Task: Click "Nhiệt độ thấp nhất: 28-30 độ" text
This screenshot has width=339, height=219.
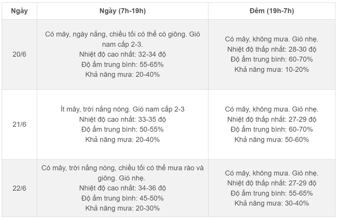Action: coord(271,49)
